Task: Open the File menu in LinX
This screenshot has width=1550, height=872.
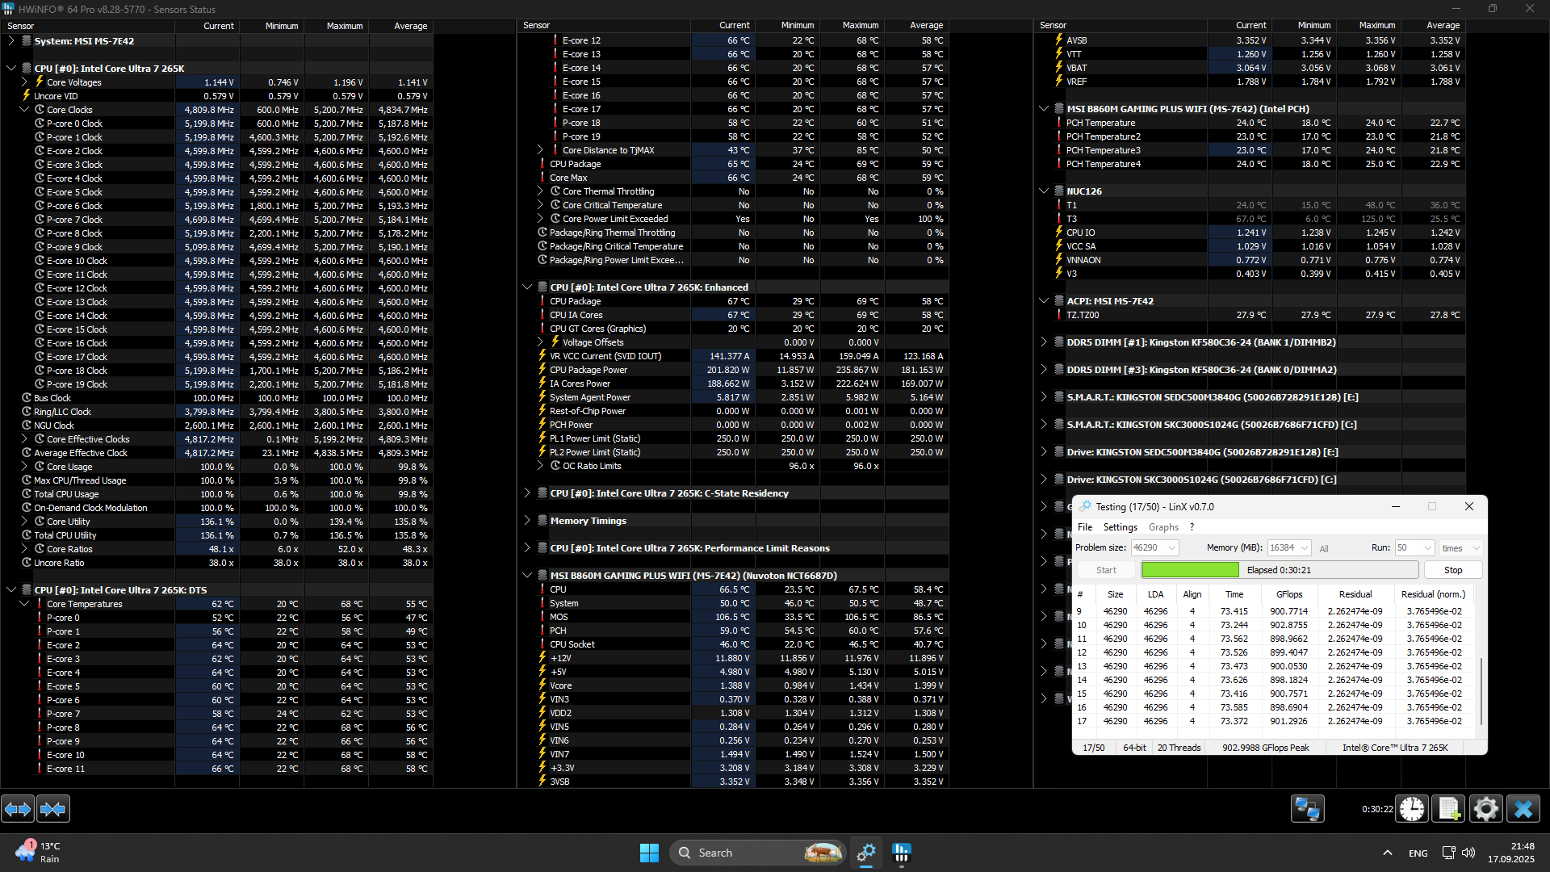Action: 1085,527
